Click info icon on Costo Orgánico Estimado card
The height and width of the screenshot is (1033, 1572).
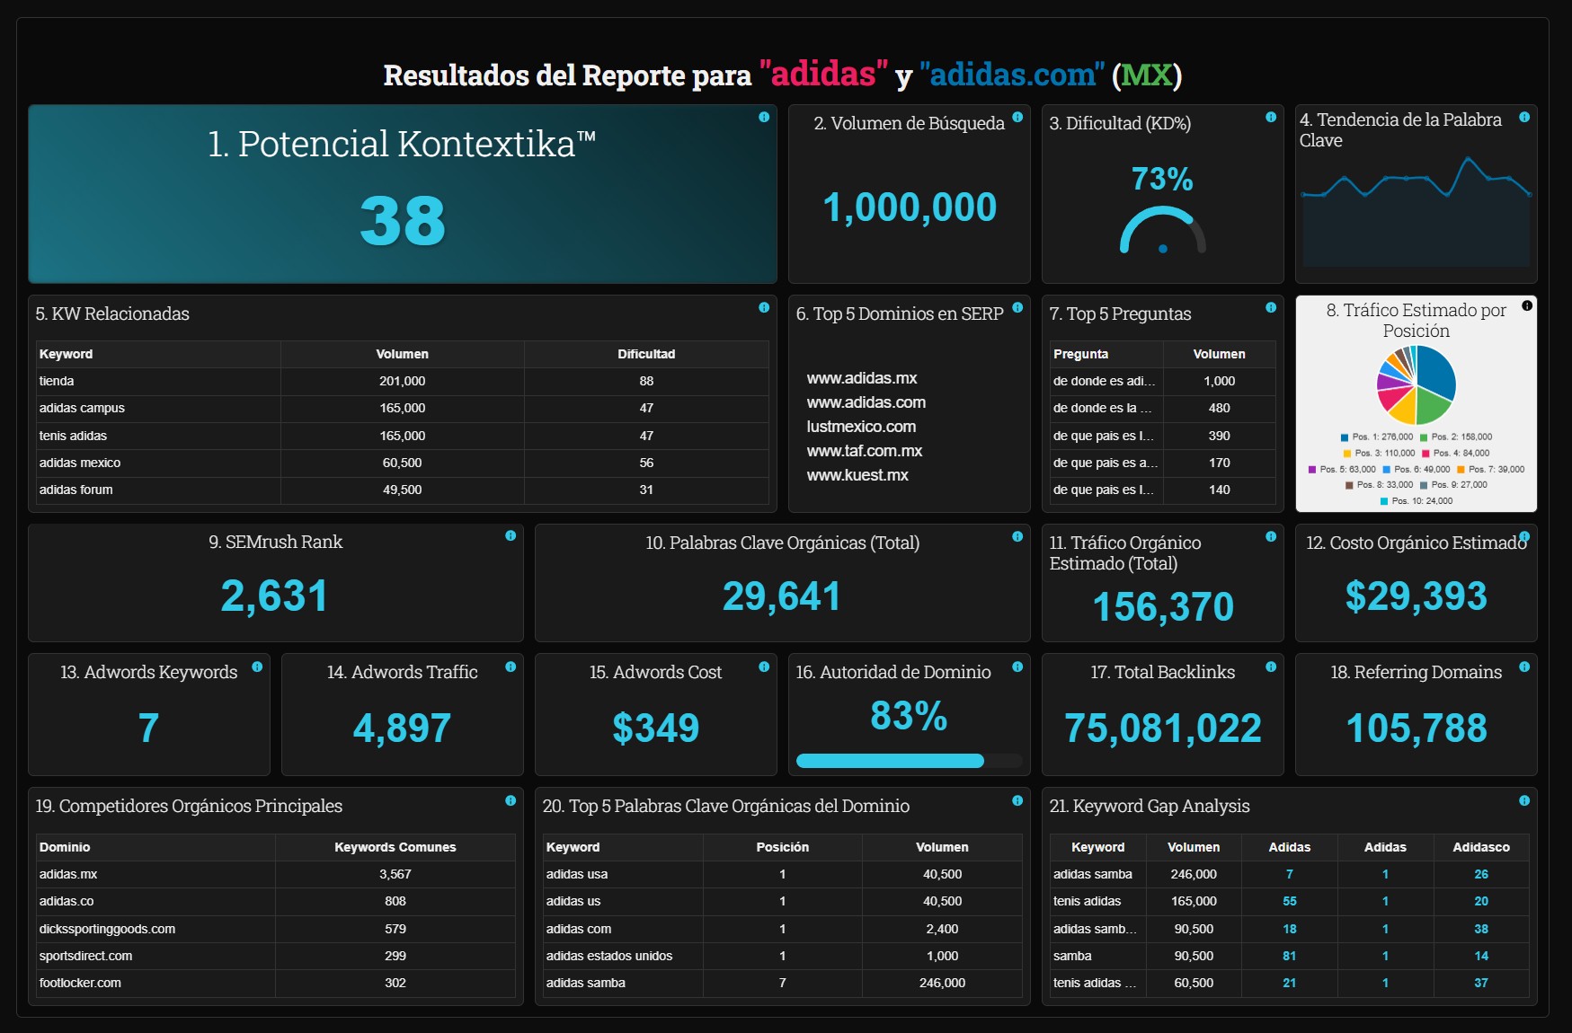pyautogui.click(x=1524, y=536)
